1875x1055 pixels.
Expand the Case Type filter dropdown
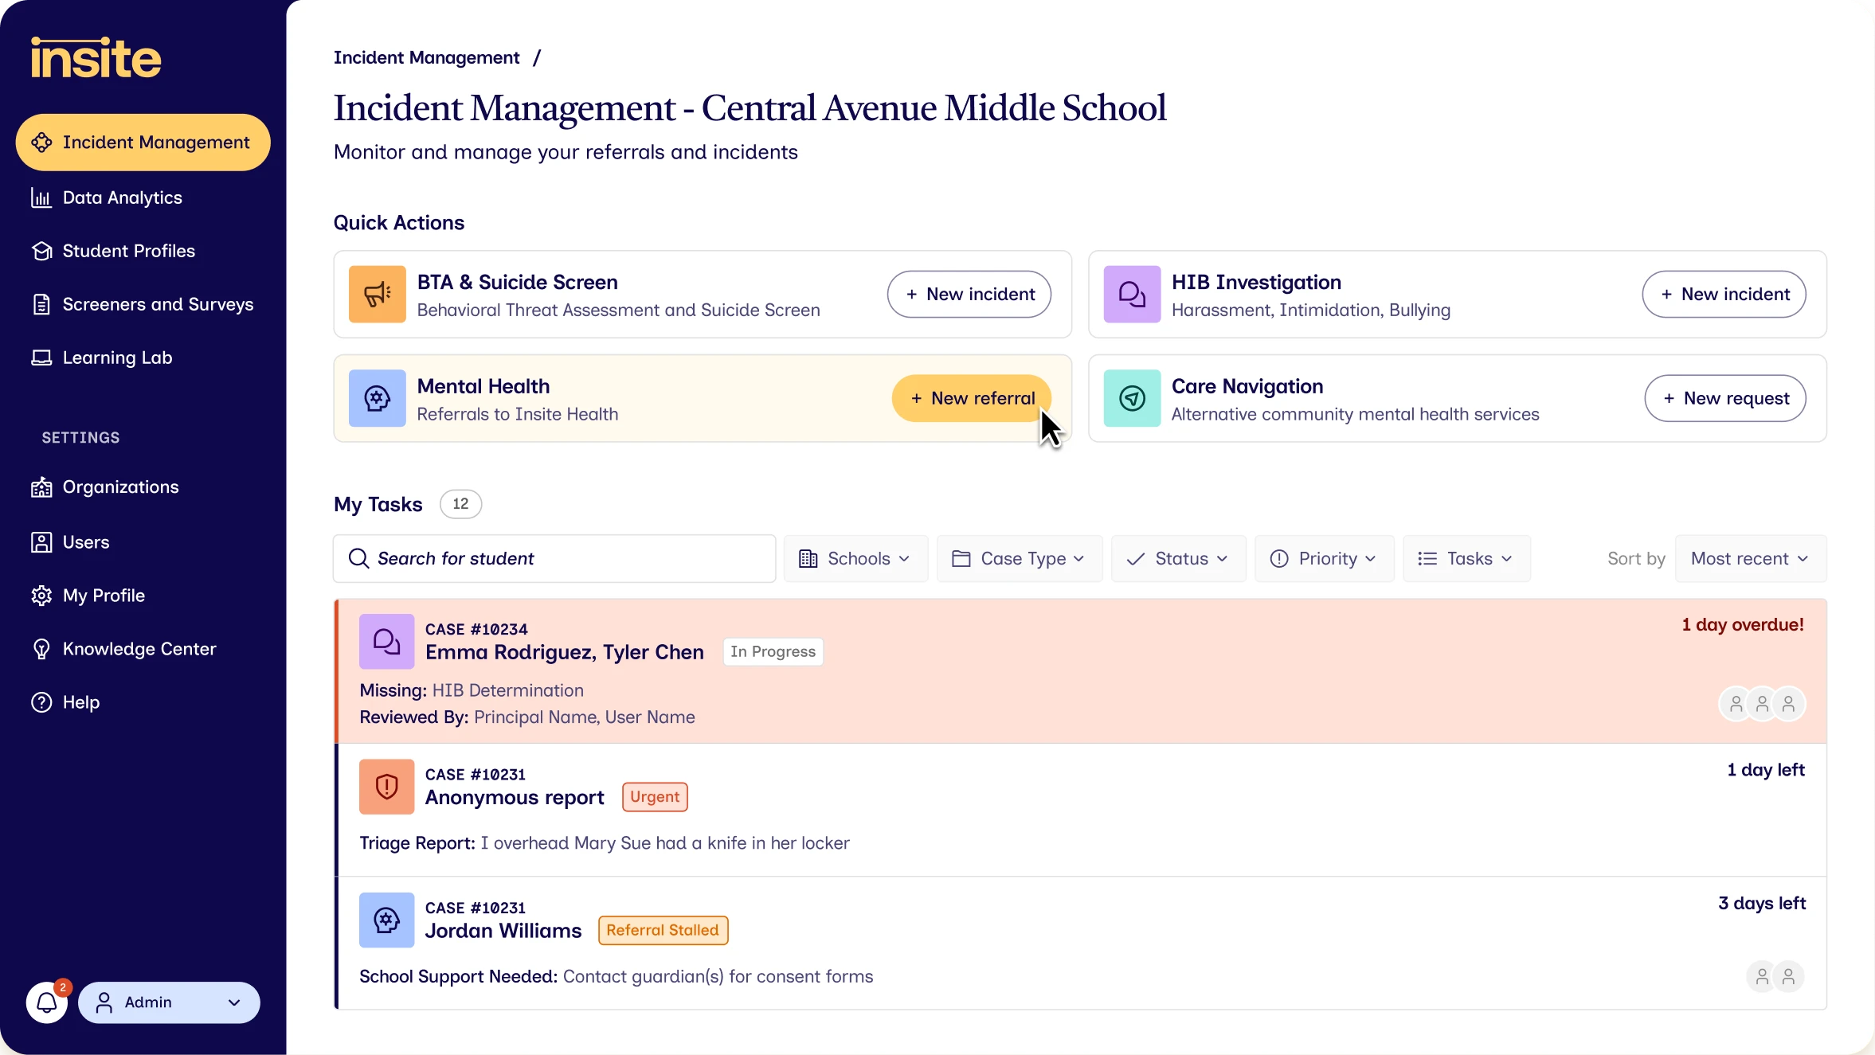1020,558
